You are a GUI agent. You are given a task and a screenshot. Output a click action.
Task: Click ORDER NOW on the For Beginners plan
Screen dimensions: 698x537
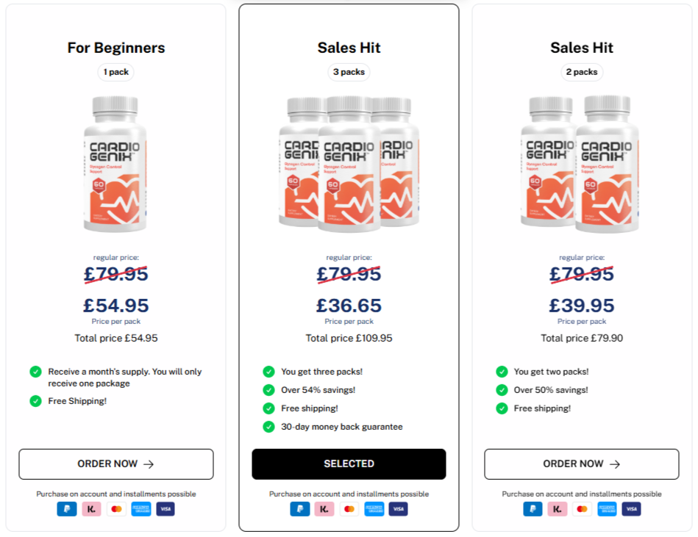[x=115, y=464]
